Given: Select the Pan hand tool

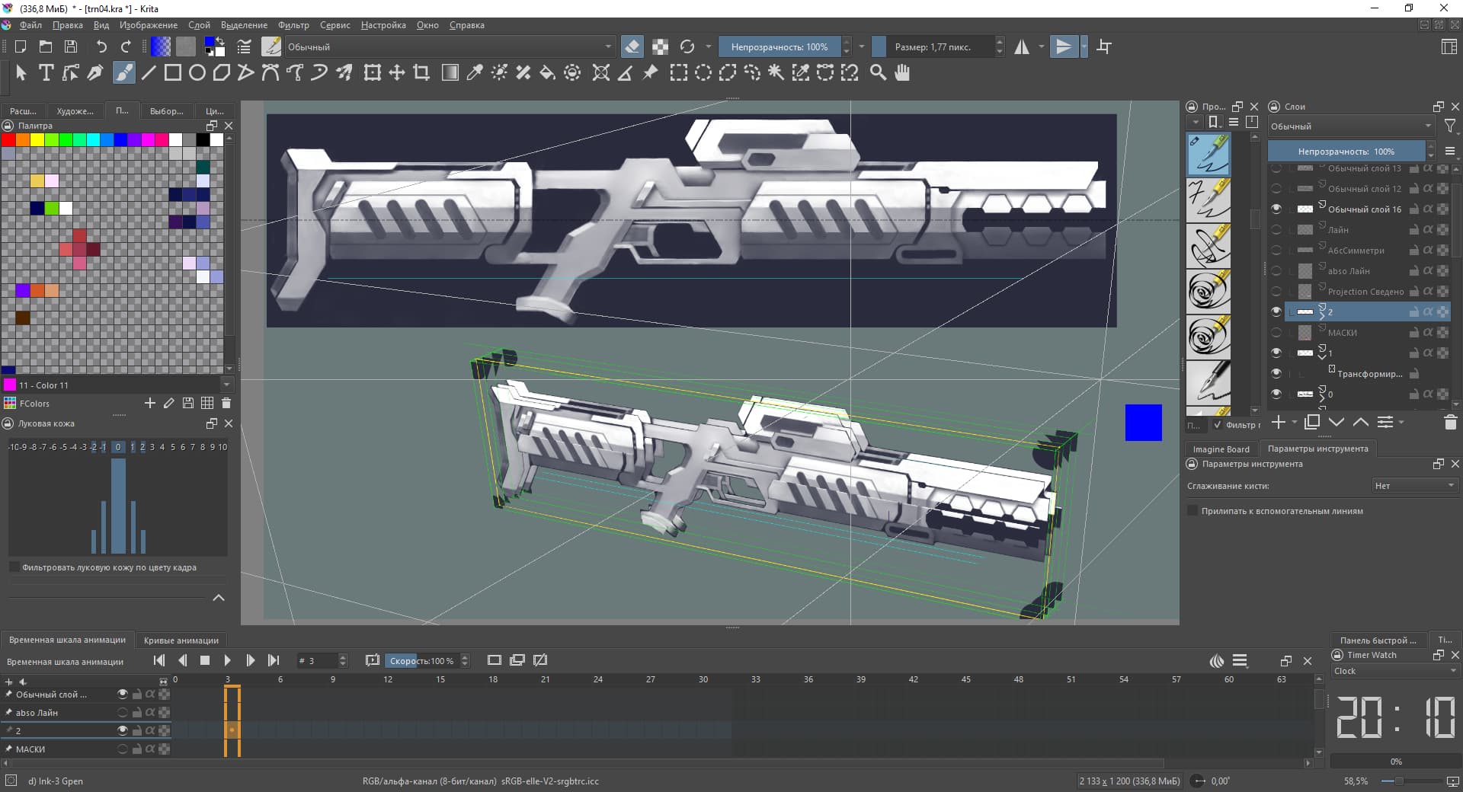Looking at the screenshot, I should [x=902, y=73].
